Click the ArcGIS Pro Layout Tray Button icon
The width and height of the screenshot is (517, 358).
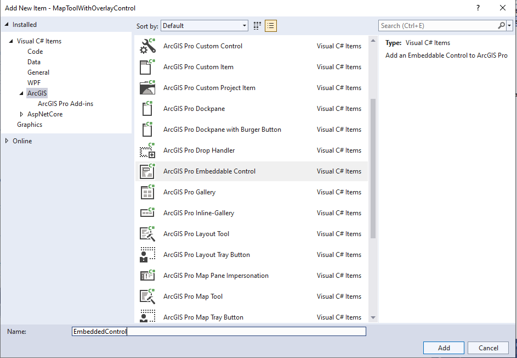[x=147, y=255]
